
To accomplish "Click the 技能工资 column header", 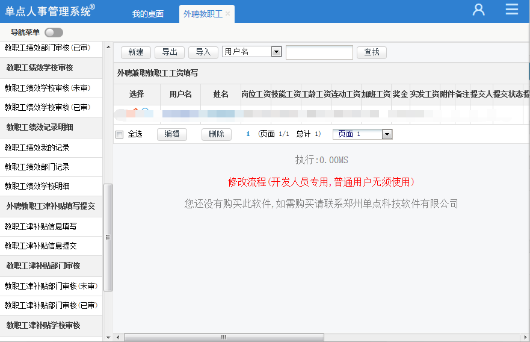I will coord(286,95).
